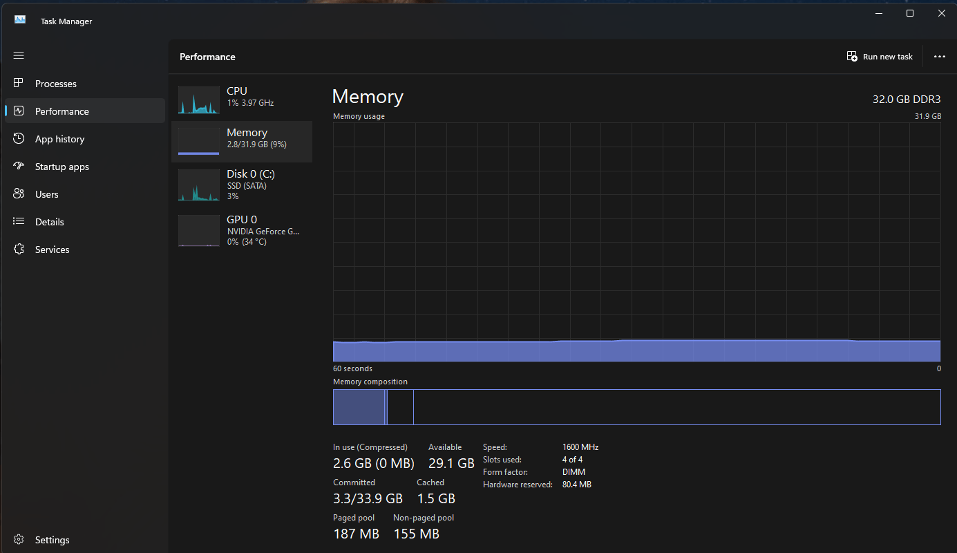Open the Settings page label
The width and height of the screenshot is (957, 553).
(53, 540)
